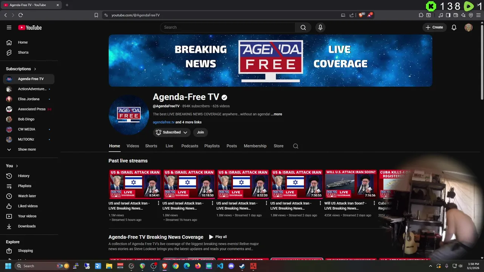The width and height of the screenshot is (484, 272).
Task: Launch Visual Studio Code from taskbar
Action: point(220,266)
